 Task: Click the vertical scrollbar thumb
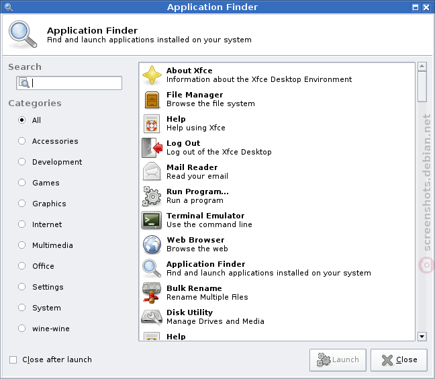(x=422, y=87)
